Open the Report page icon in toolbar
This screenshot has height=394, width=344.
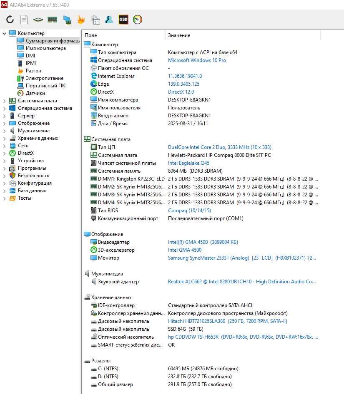[24, 20]
